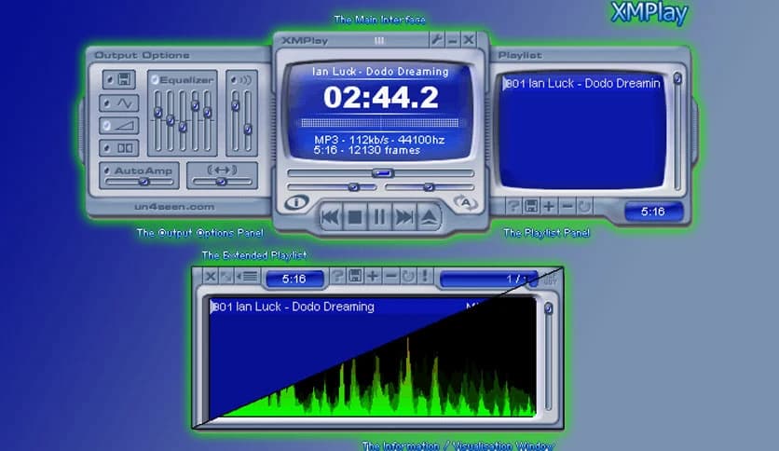Adjust the first reverb slider
This screenshot has height=451, width=779.
235,121
